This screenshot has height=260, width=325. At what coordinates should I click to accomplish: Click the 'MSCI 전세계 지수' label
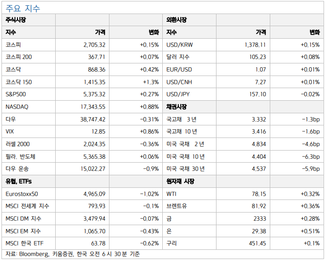point(27,206)
